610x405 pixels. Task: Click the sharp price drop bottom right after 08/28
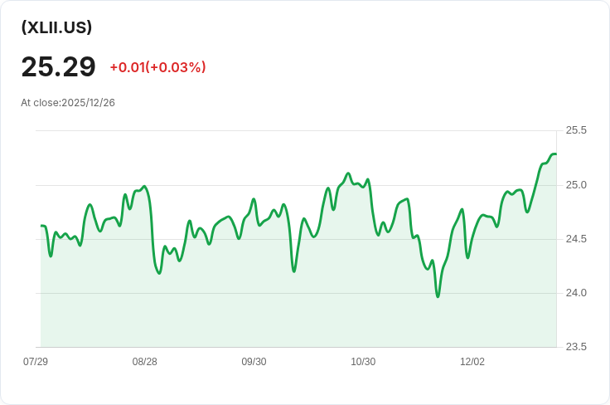[158, 273]
